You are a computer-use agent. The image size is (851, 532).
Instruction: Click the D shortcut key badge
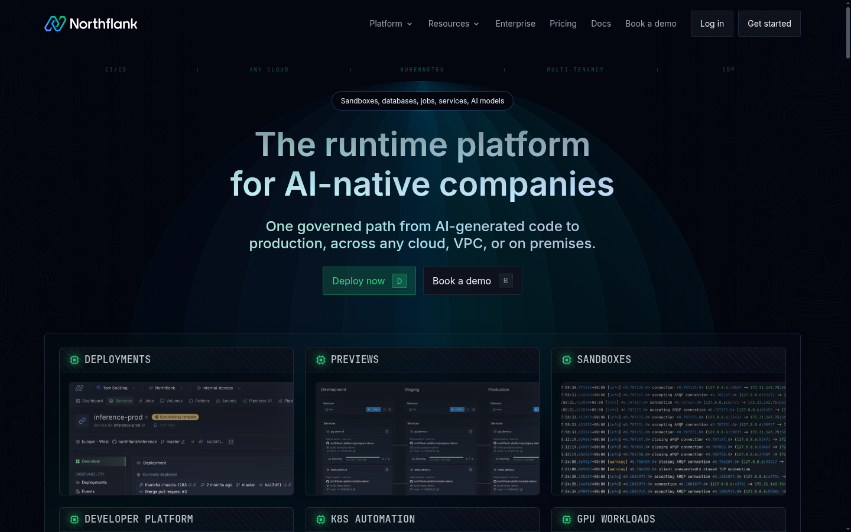coord(399,281)
